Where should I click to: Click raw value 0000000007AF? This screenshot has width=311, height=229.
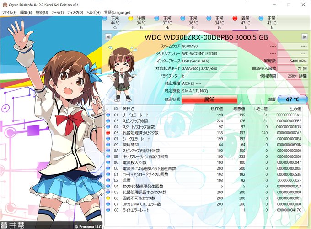click(289, 133)
